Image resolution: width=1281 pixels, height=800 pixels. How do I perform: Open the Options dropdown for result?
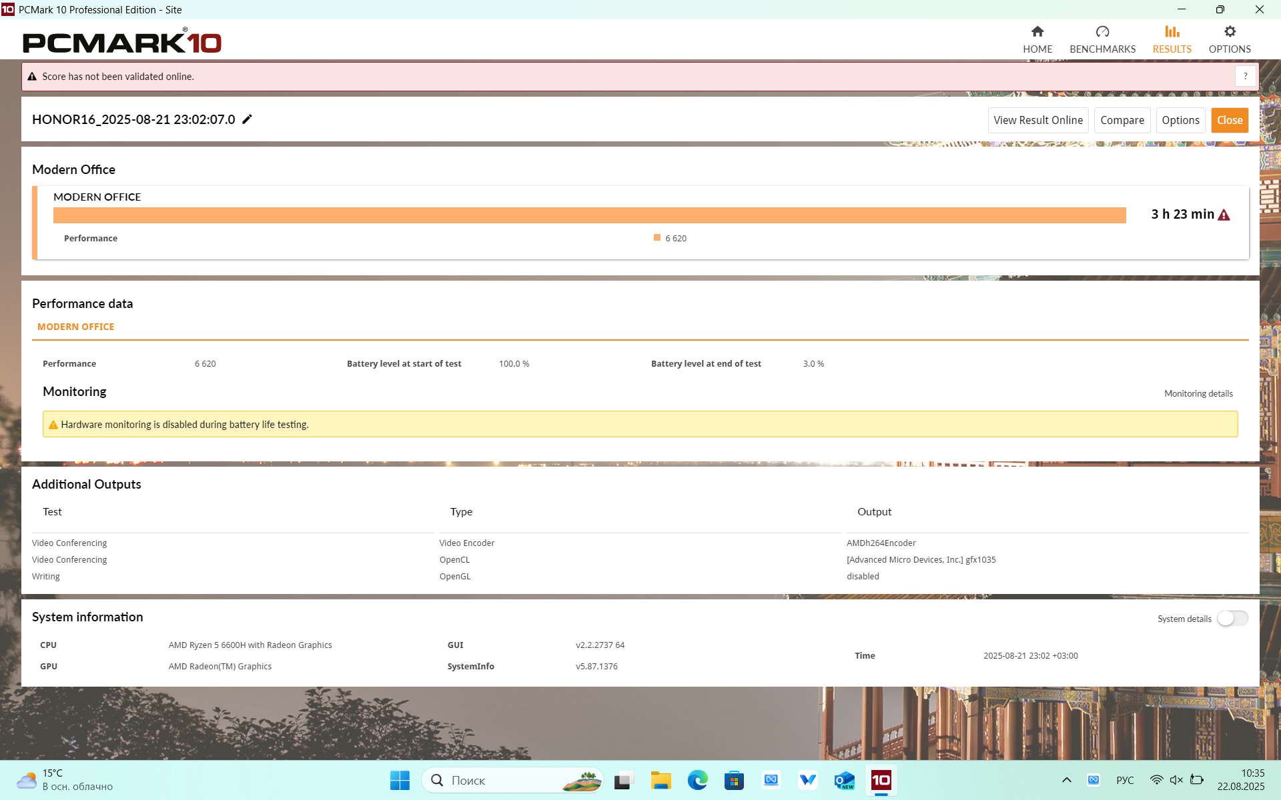click(1180, 120)
